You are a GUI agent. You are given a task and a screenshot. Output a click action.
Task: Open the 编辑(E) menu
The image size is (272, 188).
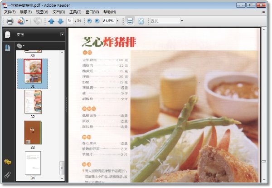[x=26, y=12]
